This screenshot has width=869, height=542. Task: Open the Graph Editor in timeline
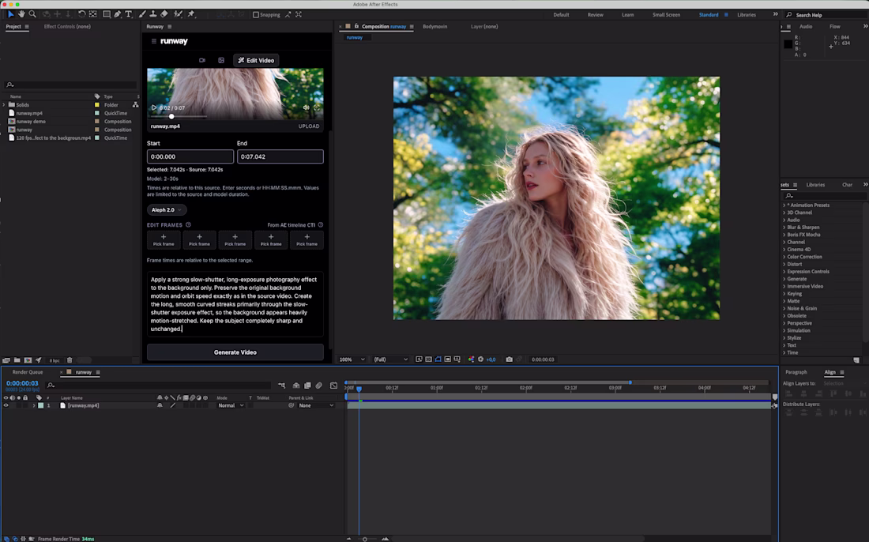point(333,385)
